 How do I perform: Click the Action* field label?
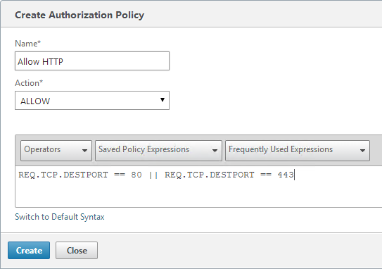tap(29, 83)
